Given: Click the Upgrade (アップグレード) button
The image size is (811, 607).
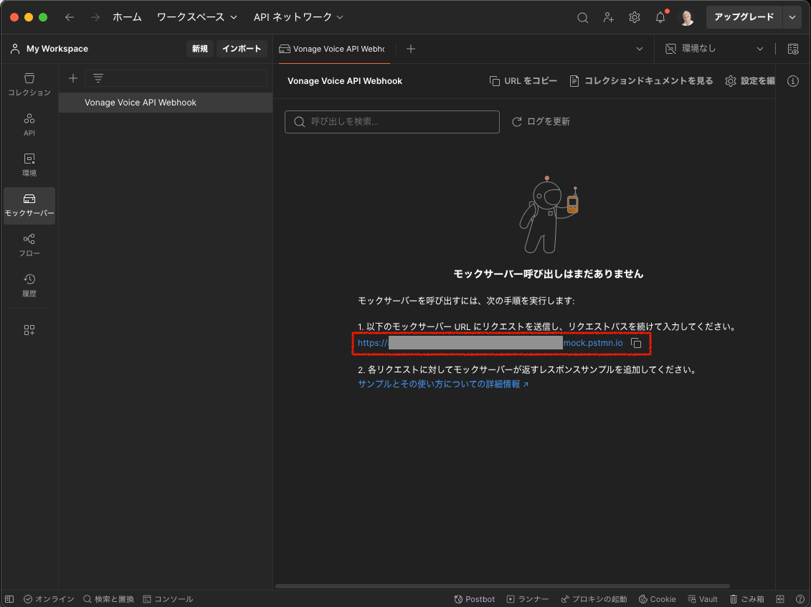Looking at the screenshot, I should 744,18.
